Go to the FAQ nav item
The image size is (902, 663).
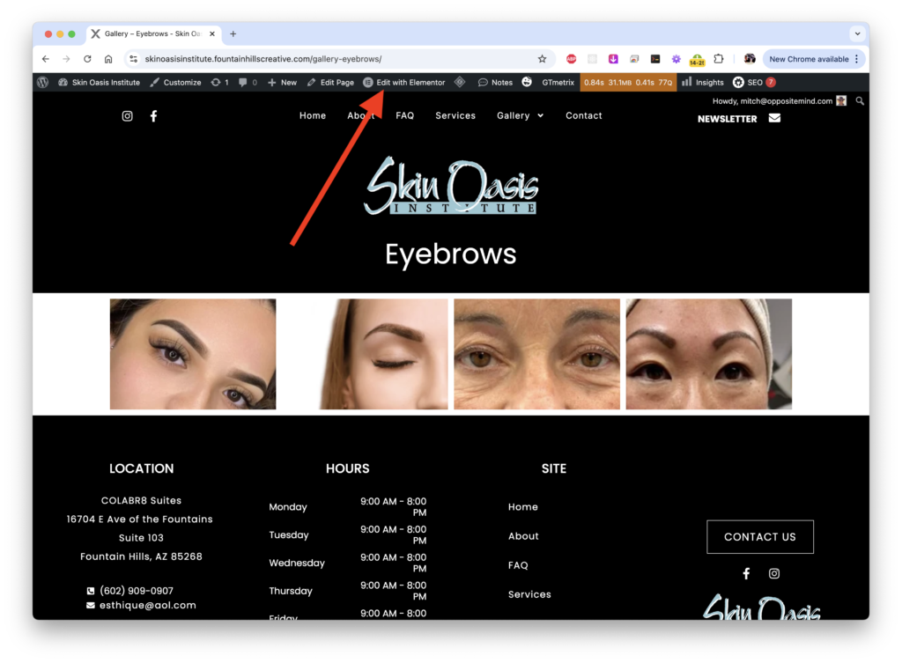404,115
